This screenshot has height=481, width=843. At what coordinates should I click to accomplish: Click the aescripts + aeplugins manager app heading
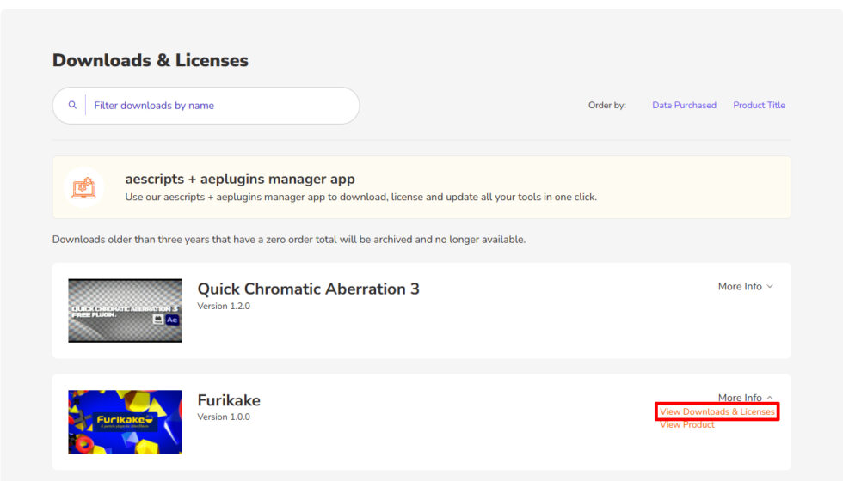[x=240, y=179]
